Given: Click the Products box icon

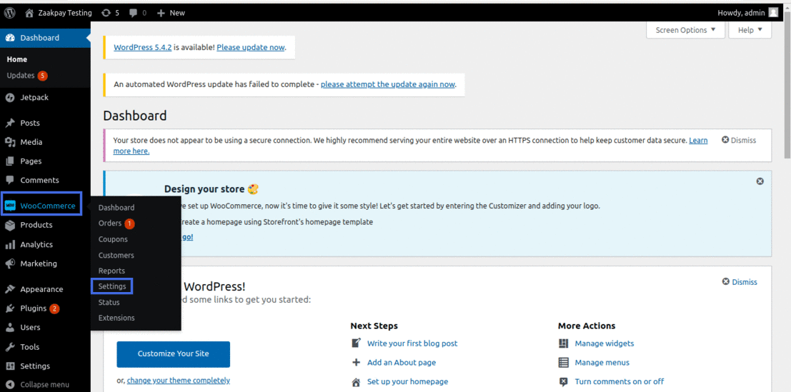Looking at the screenshot, I should pos(9,225).
